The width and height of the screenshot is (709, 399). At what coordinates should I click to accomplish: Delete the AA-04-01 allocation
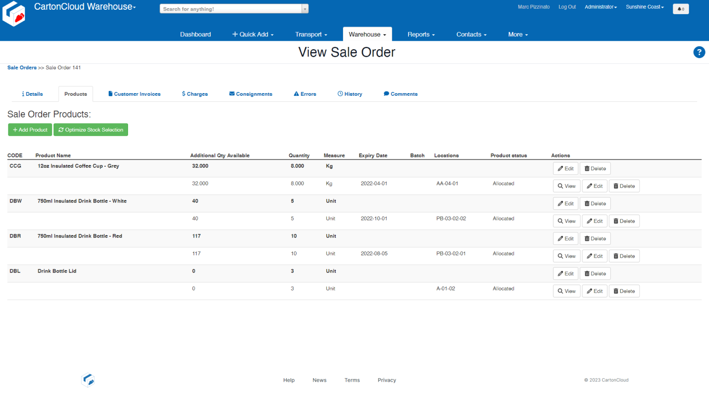pyautogui.click(x=624, y=186)
